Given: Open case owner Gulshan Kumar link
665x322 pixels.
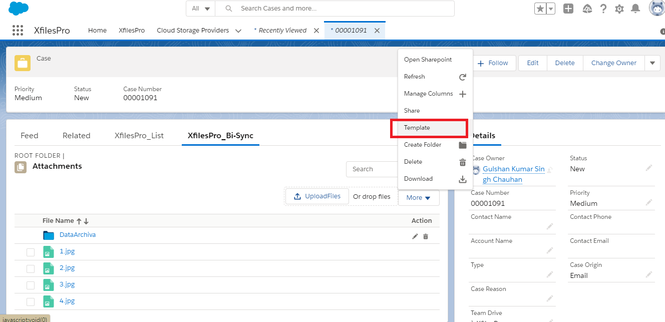Looking at the screenshot, I should [x=513, y=174].
